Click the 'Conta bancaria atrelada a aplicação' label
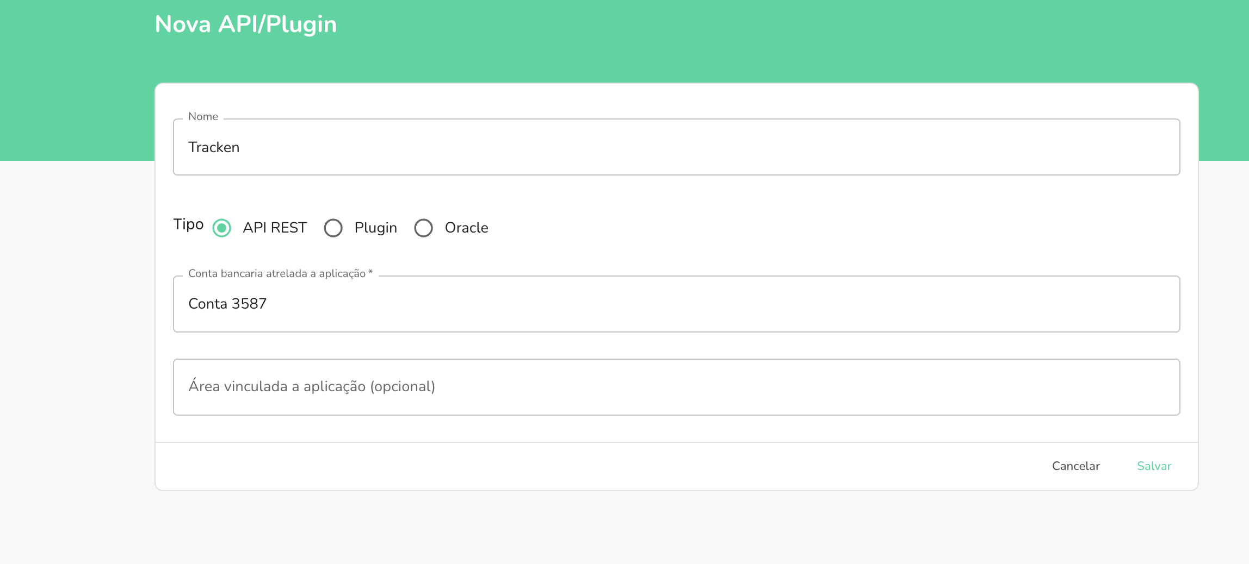Screen dimensions: 1249x564 coord(276,273)
